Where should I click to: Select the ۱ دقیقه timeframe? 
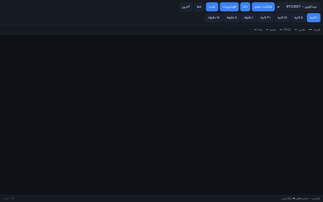249,18
